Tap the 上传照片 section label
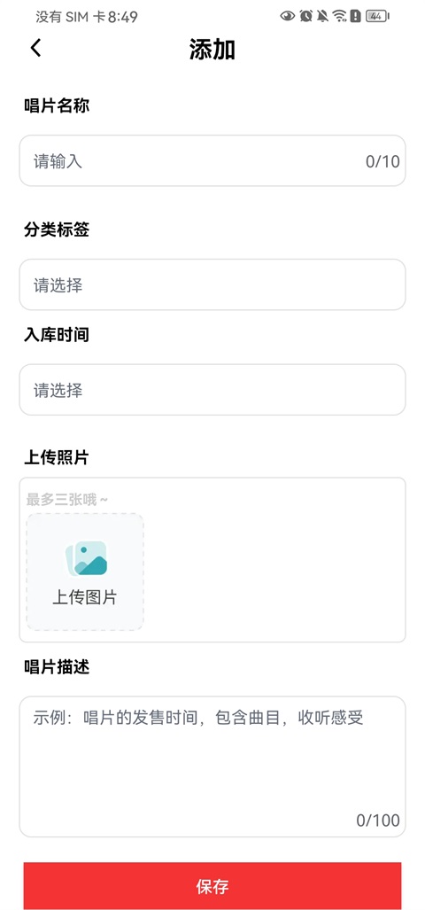The width and height of the screenshot is (425, 910). [57, 457]
